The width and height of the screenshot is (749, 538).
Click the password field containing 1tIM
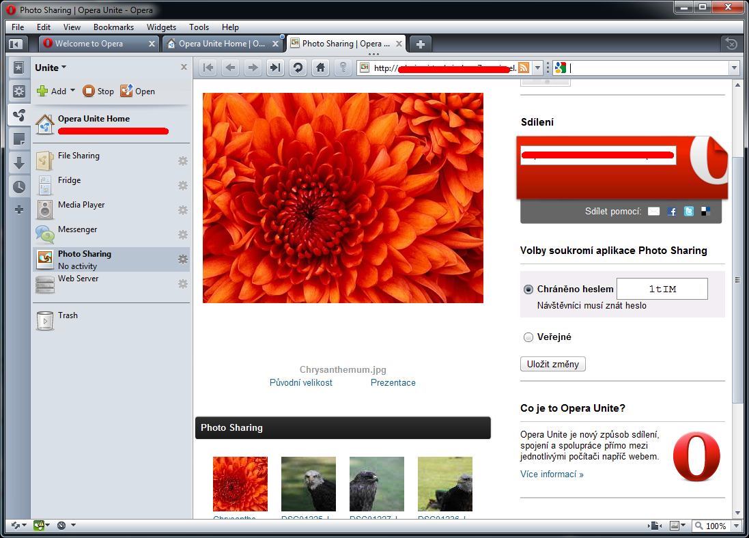point(662,289)
